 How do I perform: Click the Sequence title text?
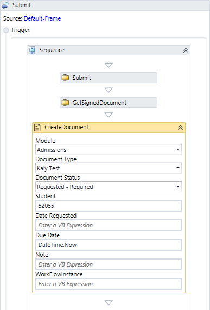point(52,50)
